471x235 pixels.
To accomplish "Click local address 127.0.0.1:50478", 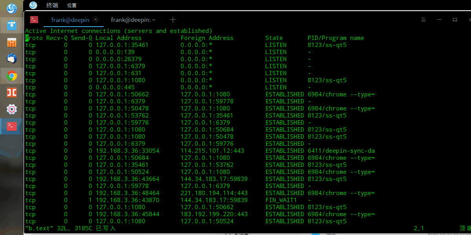I will (x=122, y=108).
